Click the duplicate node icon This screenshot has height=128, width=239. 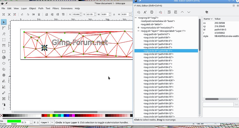coord(152,12)
